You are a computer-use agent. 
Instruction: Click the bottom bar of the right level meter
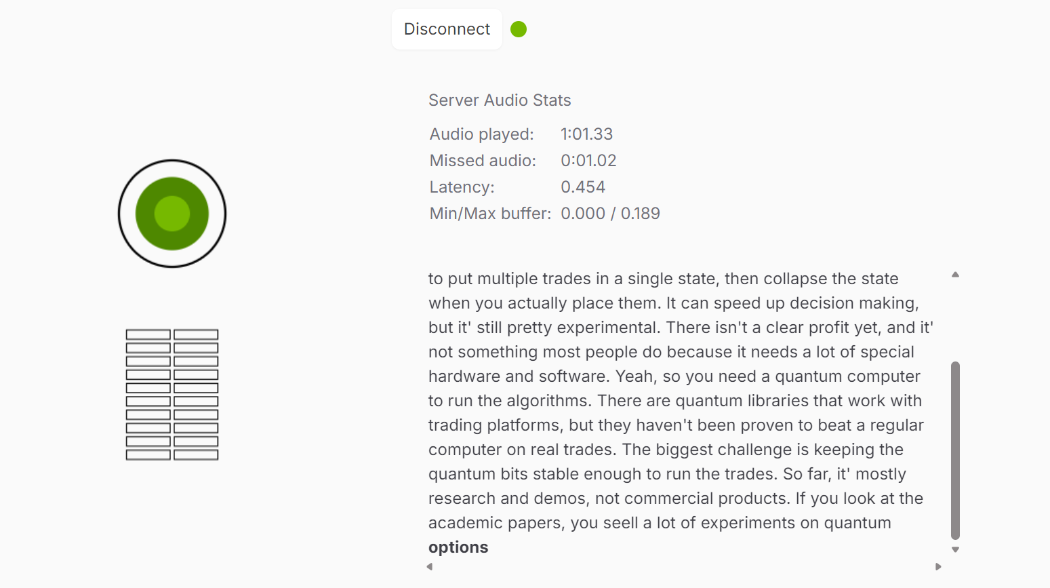click(196, 455)
